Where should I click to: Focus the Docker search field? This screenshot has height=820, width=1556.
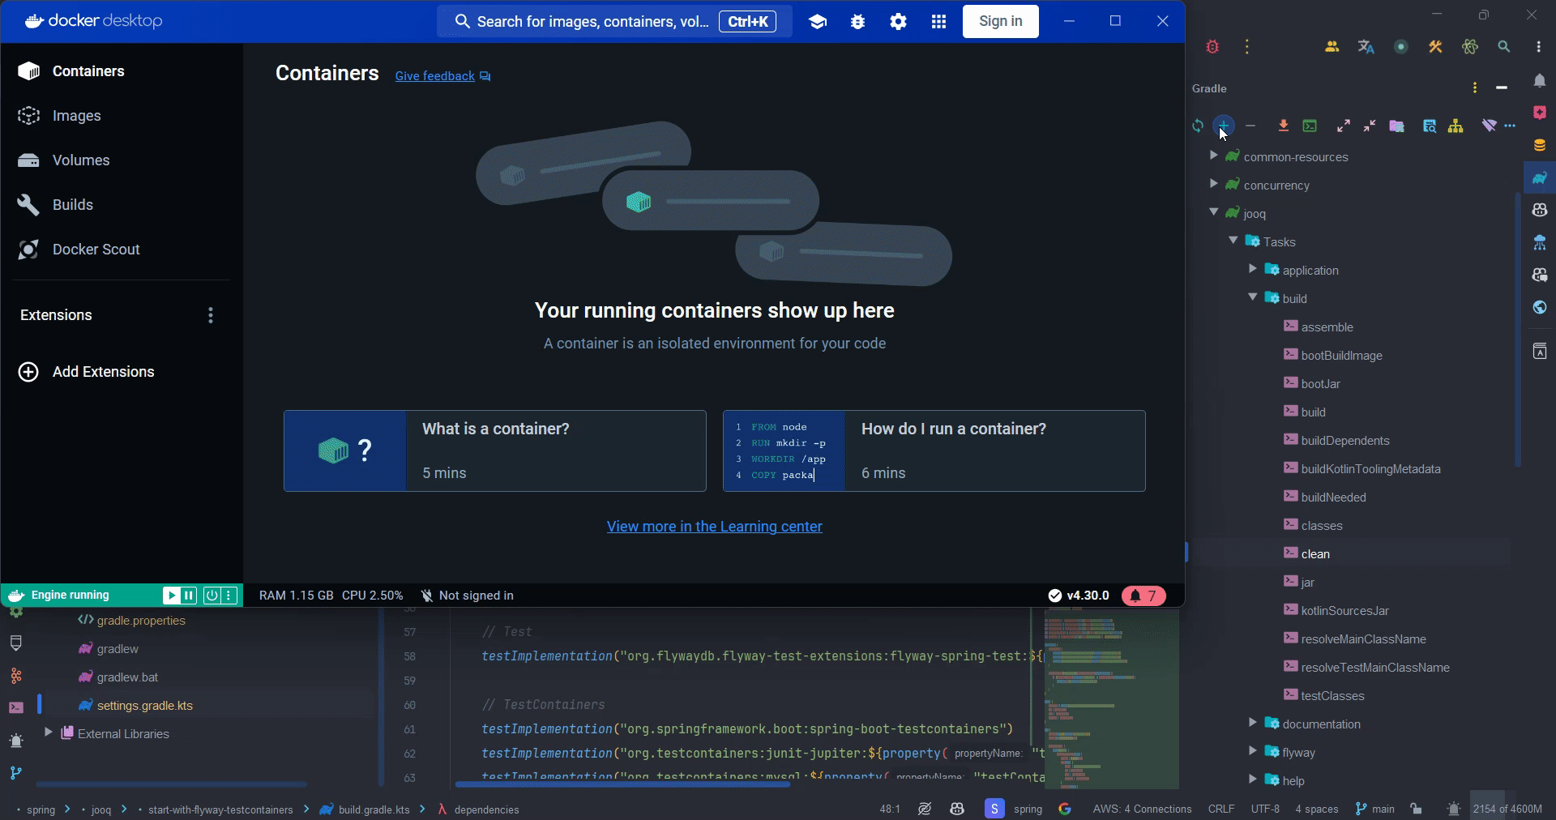tap(614, 21)
